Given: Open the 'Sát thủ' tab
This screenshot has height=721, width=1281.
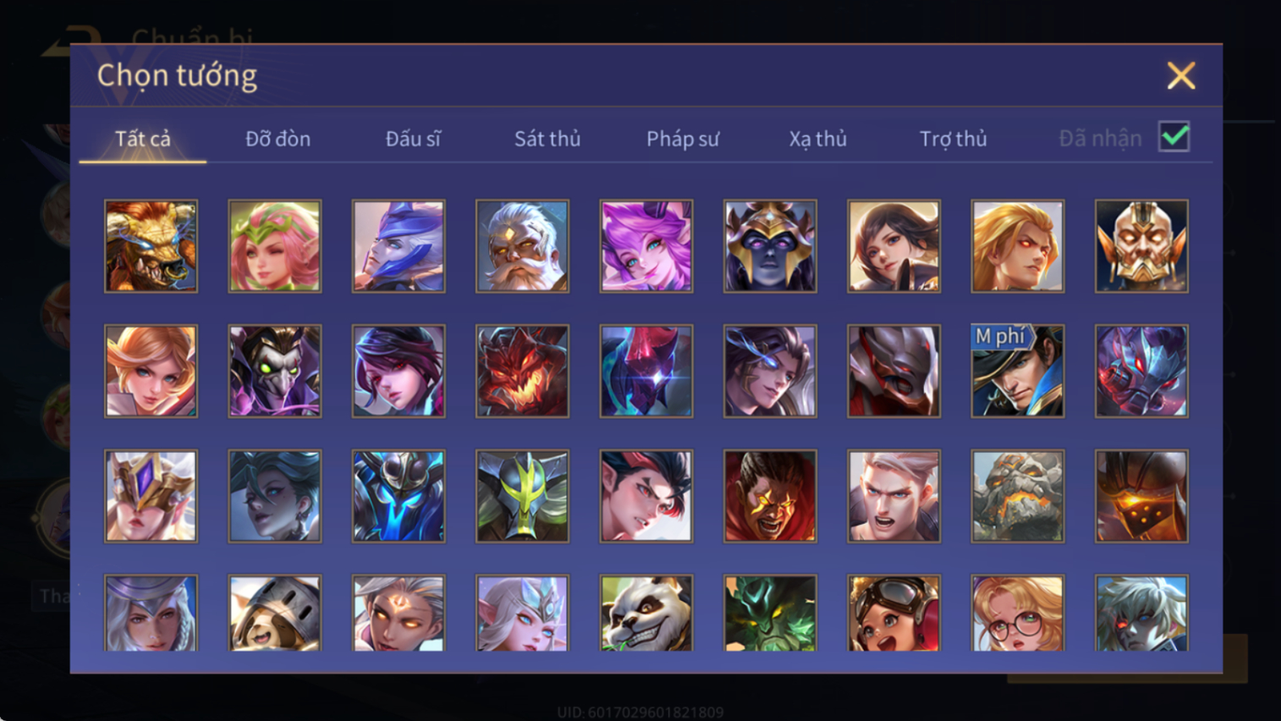Looking at the screenshot, I should (x=547, y=139).
